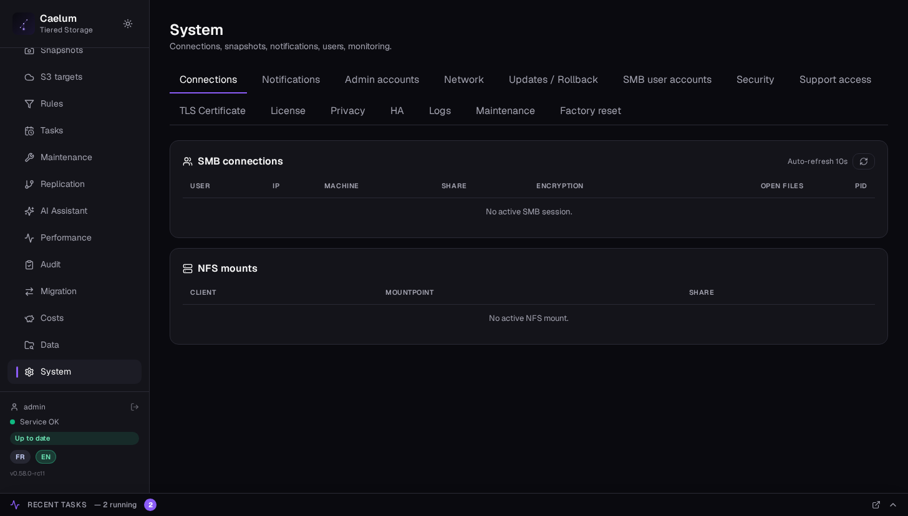Click the CLIENT column header
Image resolution: width=908 pixels, height=516 pixels.
coord(203,293)
